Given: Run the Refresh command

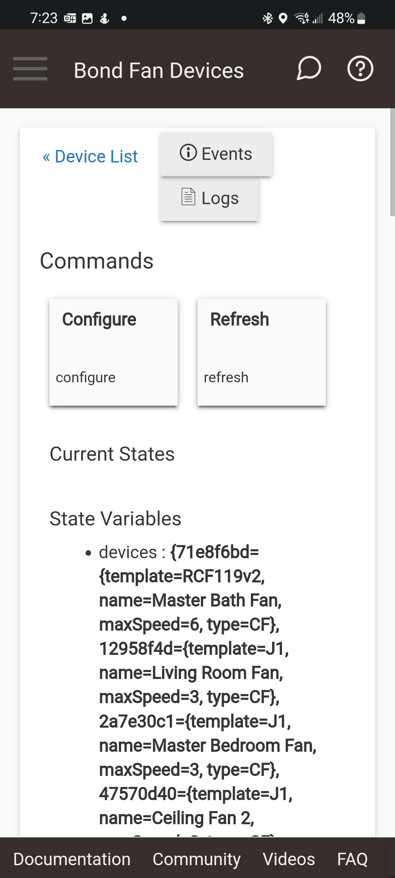Looking at the screenshot, I should click(x=262, y=352).
